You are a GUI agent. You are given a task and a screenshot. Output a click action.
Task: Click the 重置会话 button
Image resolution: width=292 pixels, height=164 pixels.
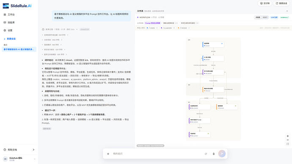click(x=281, y=3)
